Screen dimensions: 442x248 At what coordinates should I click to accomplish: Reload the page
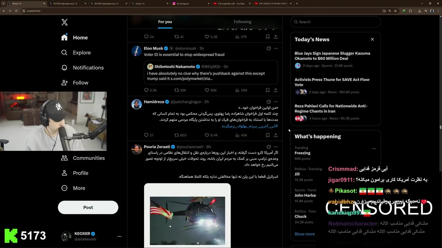(16, 11)
